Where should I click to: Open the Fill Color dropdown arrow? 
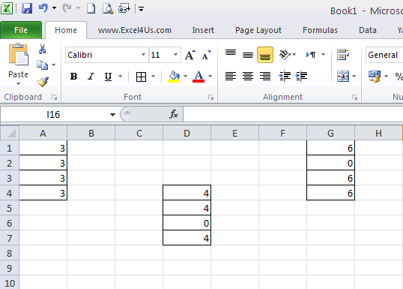click(185, 77)
